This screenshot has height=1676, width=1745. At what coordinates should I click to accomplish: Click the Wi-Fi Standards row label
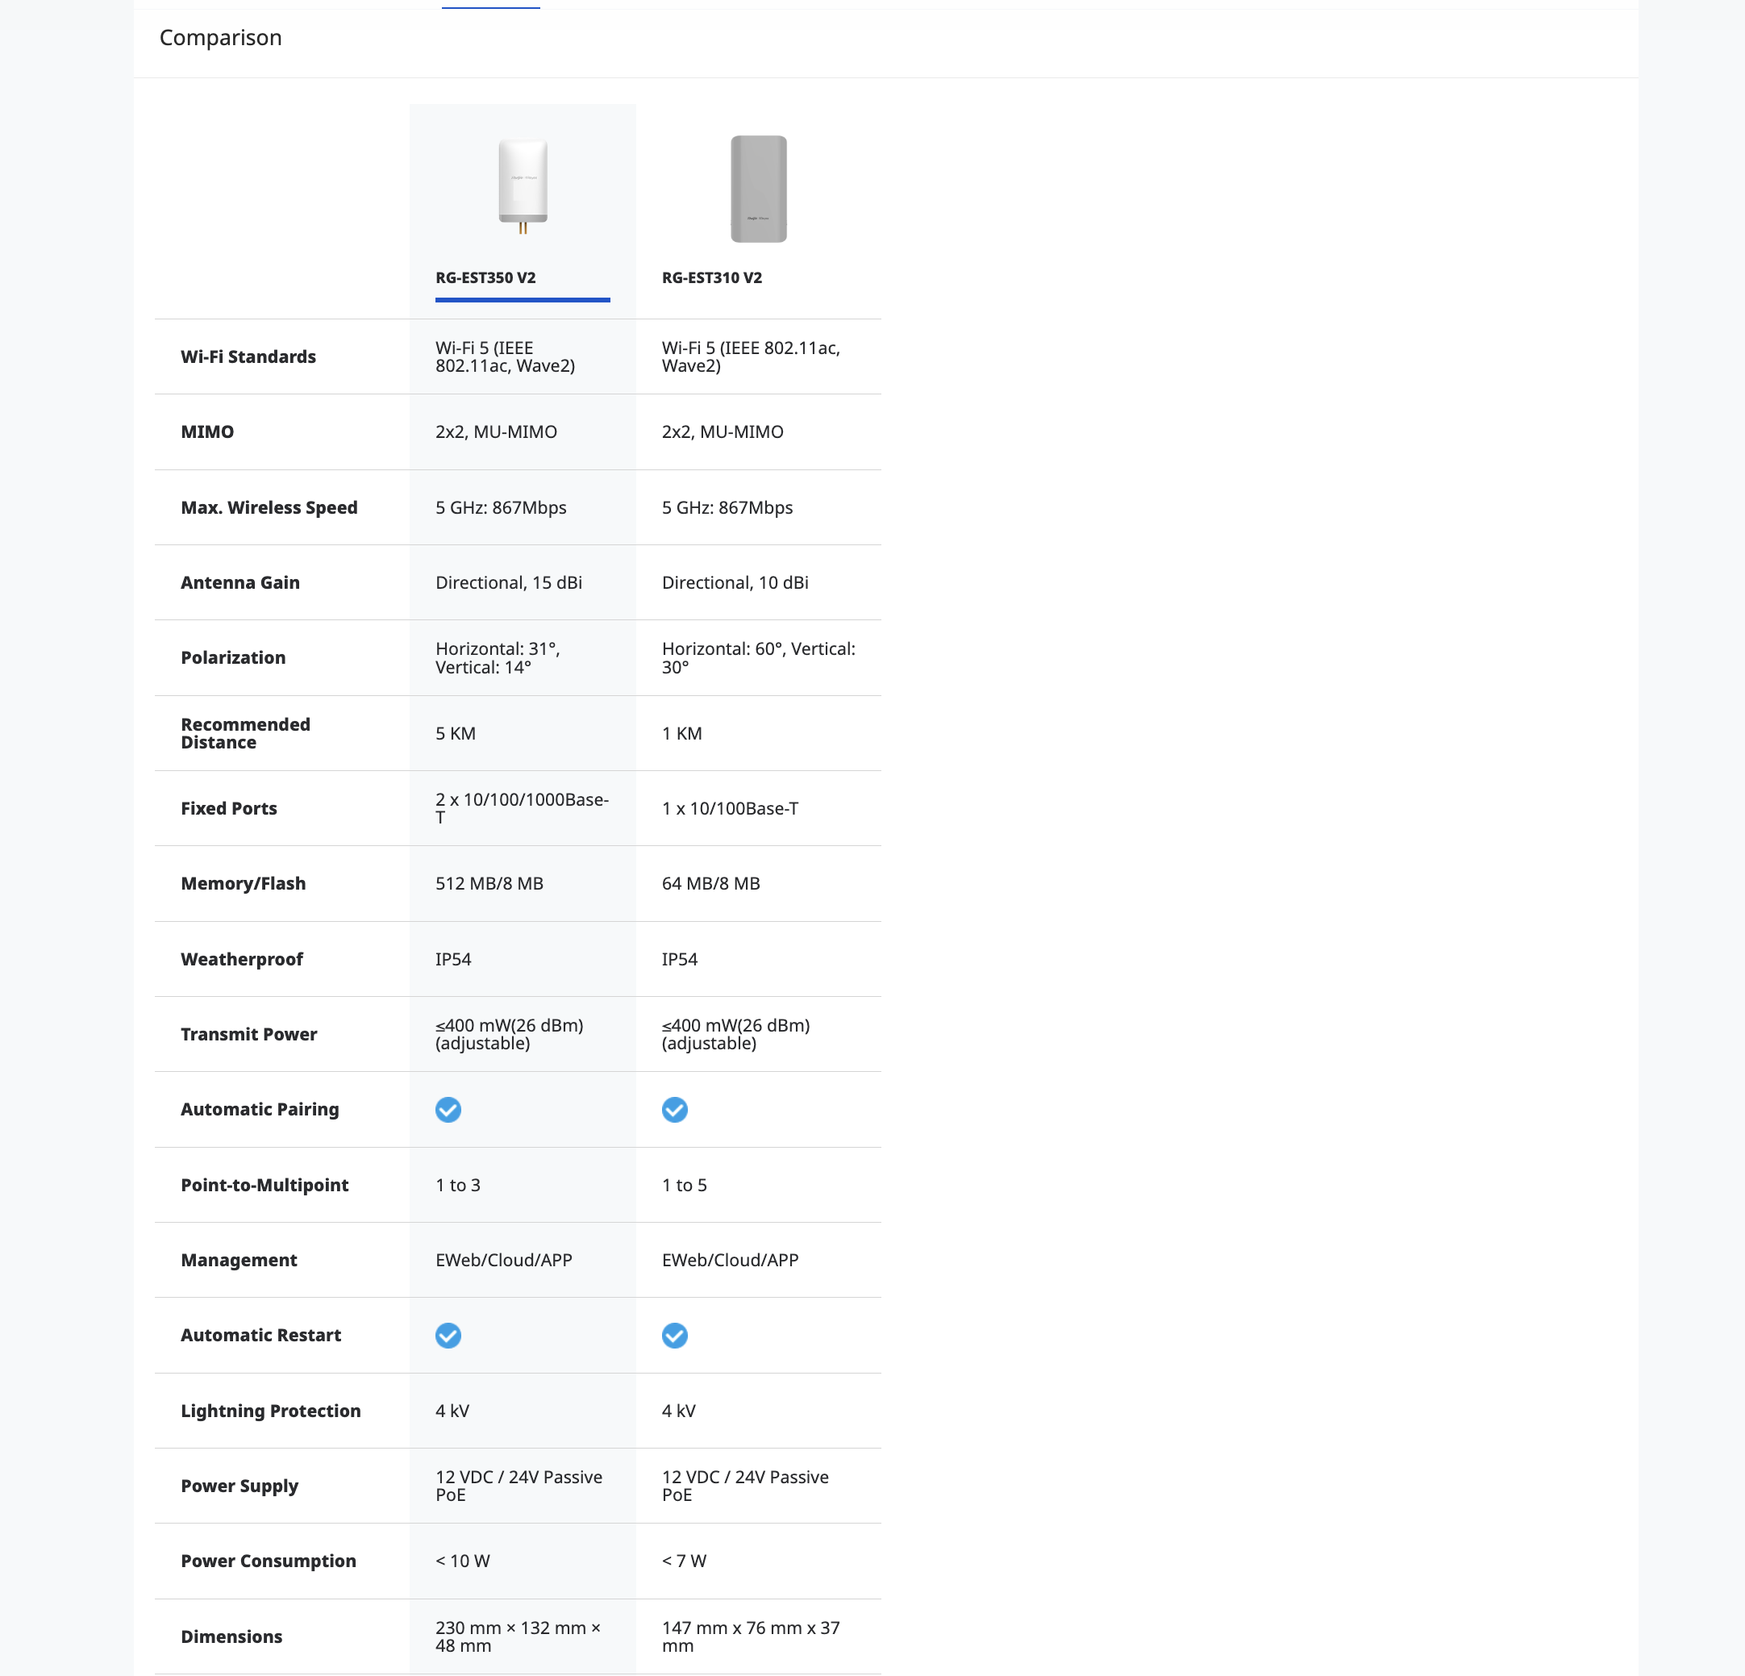pyautogui.click(x=248, y=357)
